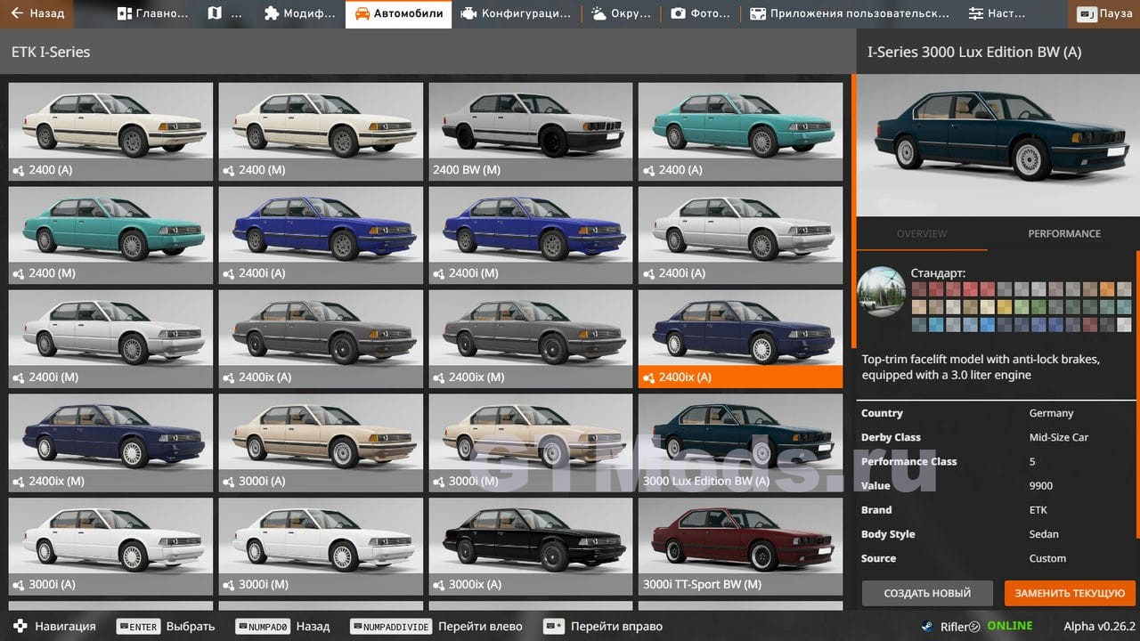1140x641 pixels.
Task: Click the Steam icon beside Rifler
Action: [928, 626]
